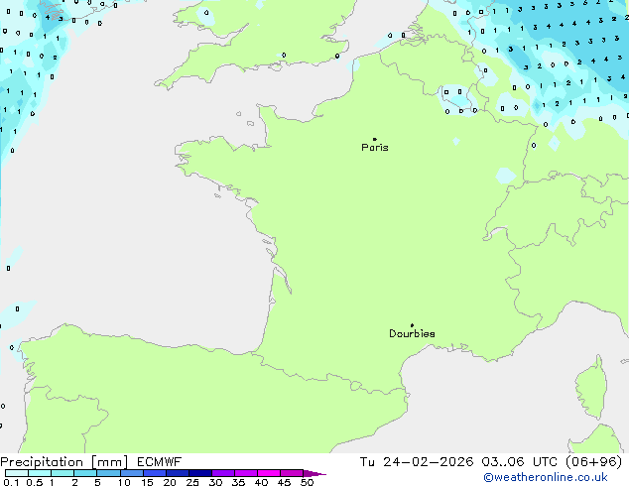Pick the 25–30 mm dark blue swatch

pyautogui.click(x=200, y=473)
